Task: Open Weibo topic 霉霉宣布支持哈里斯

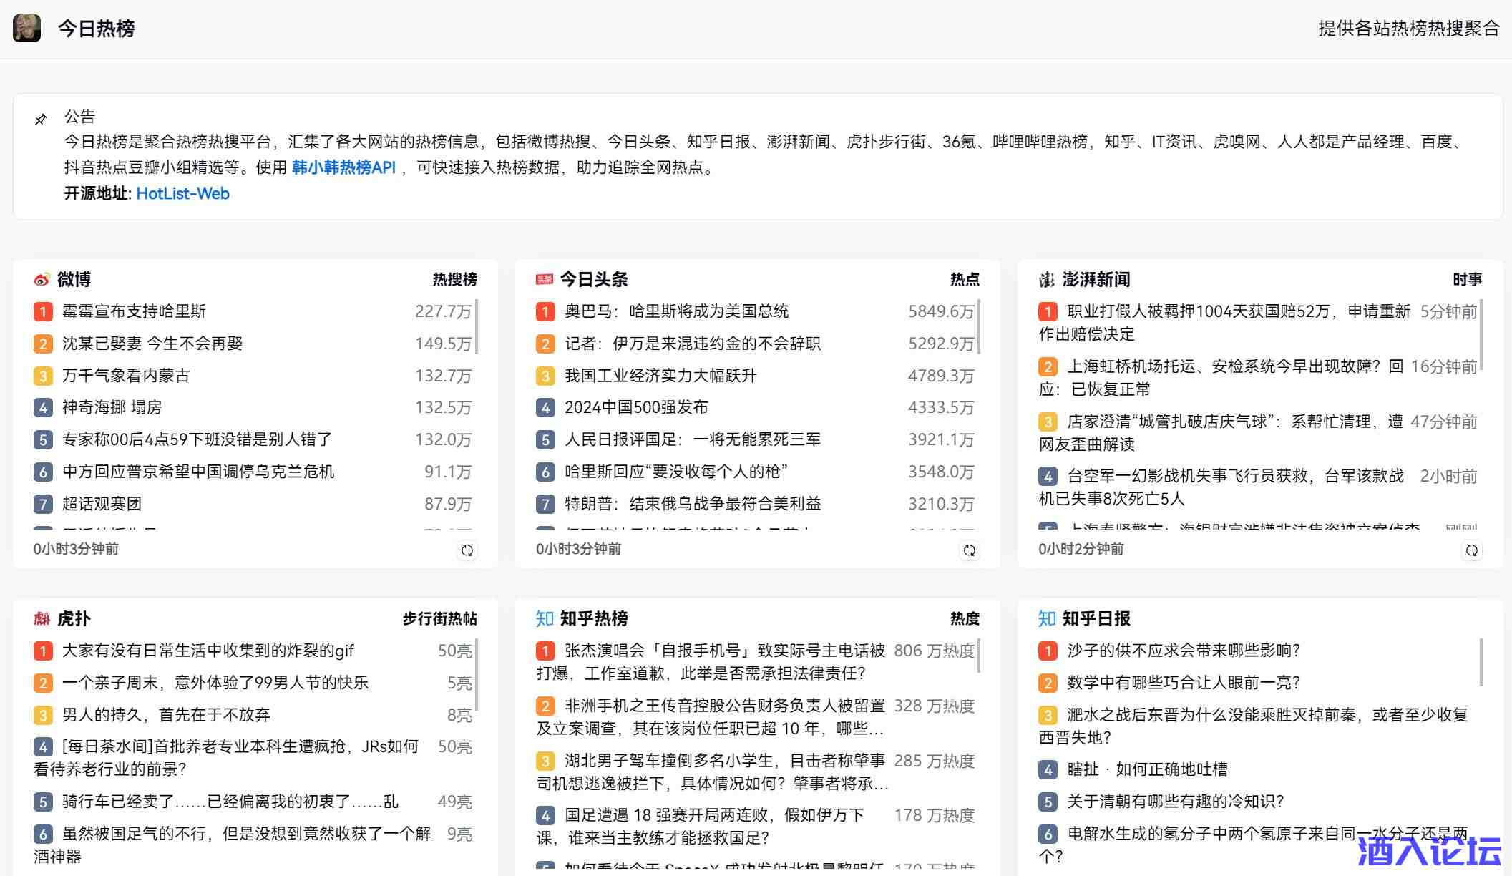Action: pyautogui.click(x=134, y=311)
